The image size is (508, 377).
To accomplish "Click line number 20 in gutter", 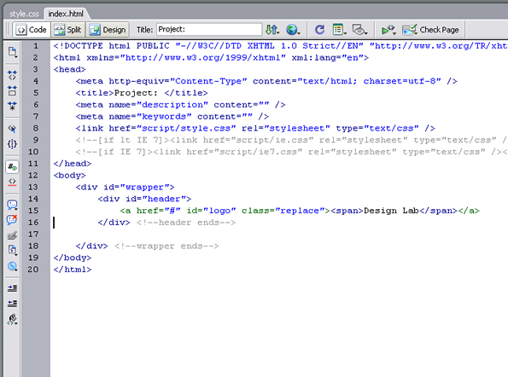I will pyautogui.click(x=33, y=270).
